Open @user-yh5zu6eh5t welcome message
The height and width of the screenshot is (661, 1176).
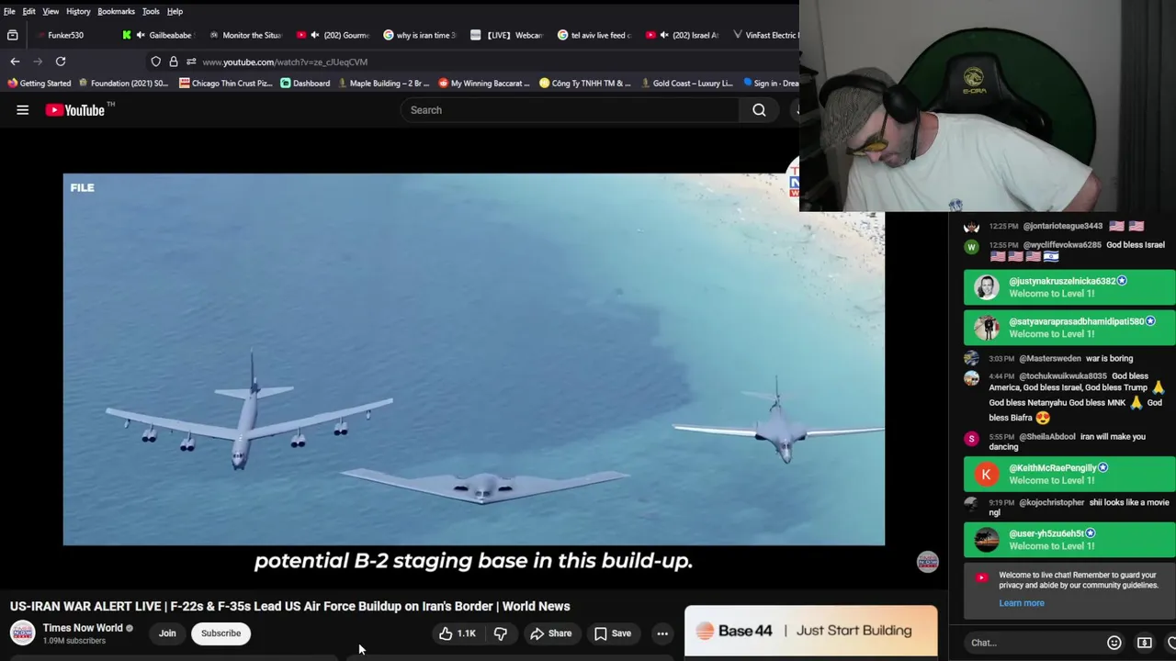(1069, 539)
